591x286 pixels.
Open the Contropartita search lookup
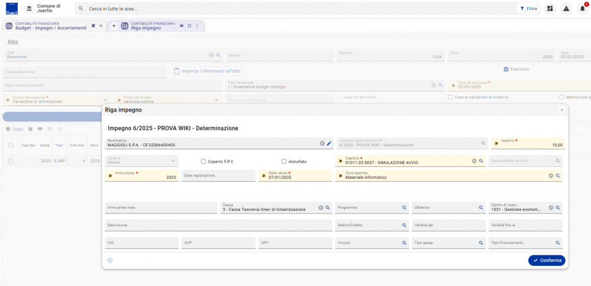pos(558,176)
